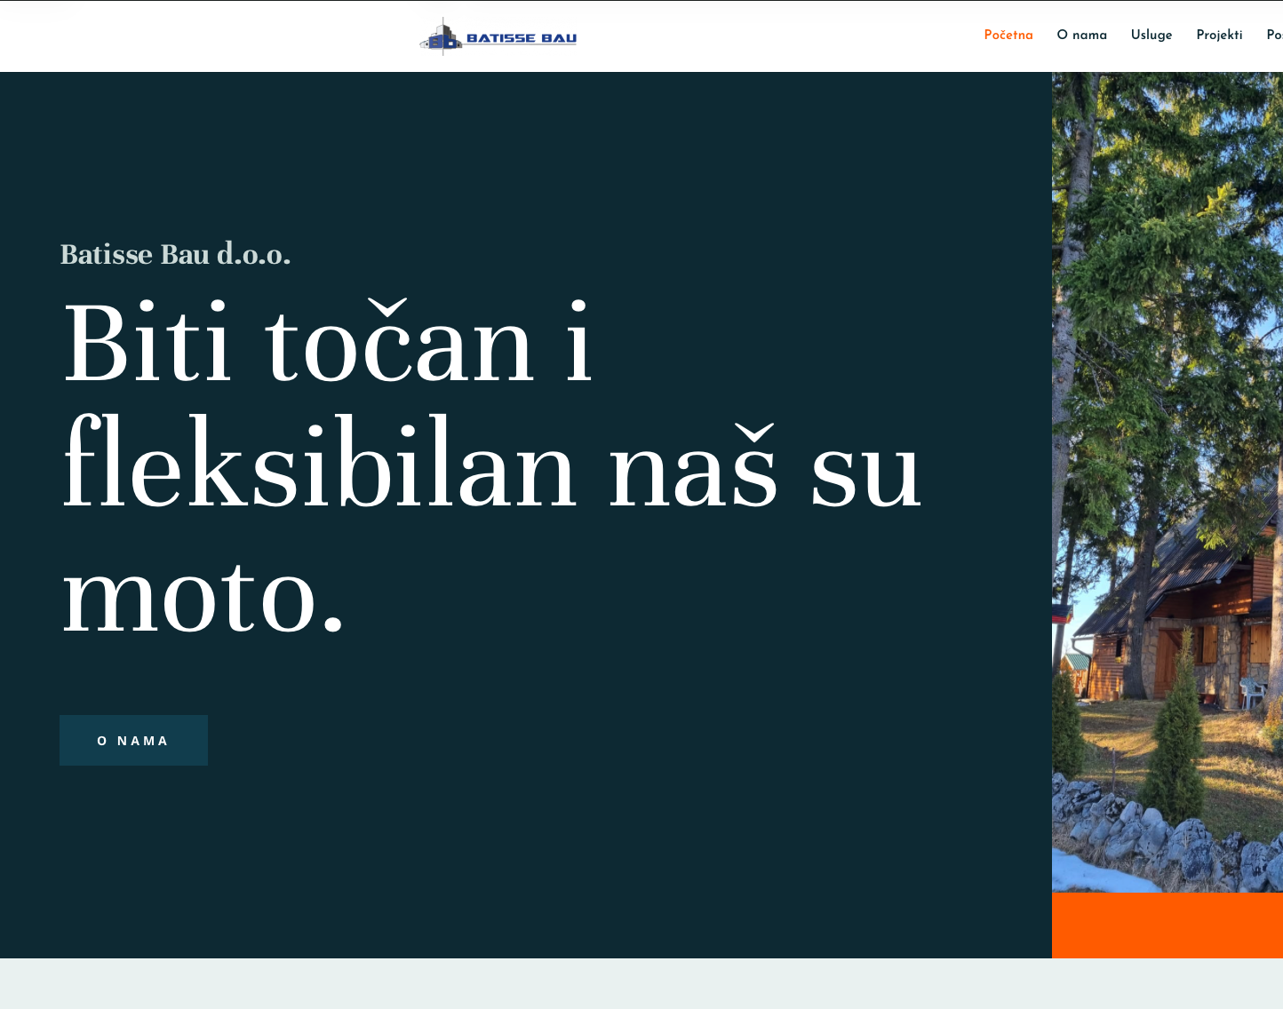This screenshot has height=1009, width=1283.
Task: Click the O NAMA button
Action: tap(133, 740)
